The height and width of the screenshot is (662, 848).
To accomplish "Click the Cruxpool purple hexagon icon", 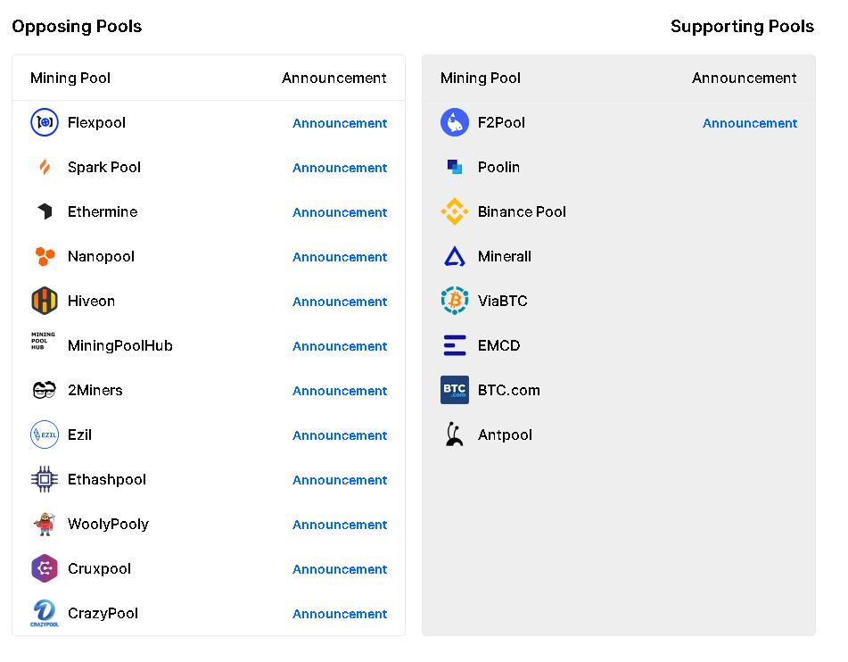I will [x=45, y=568].
